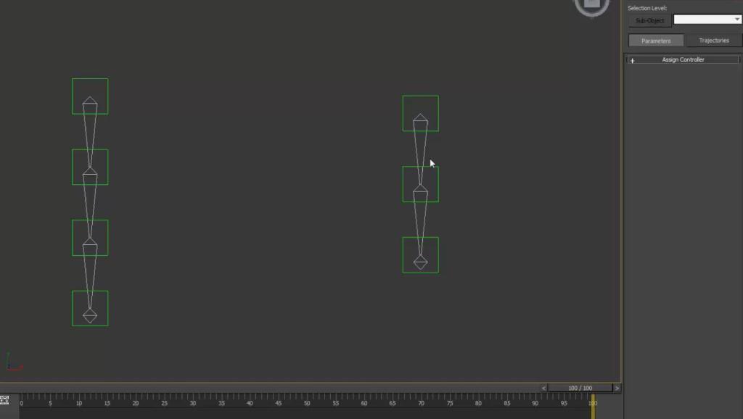The height and width of the screenshot is (419, 743).
Task: Expand the Assign Controller rollout plus sign
Action: point(632,60)
